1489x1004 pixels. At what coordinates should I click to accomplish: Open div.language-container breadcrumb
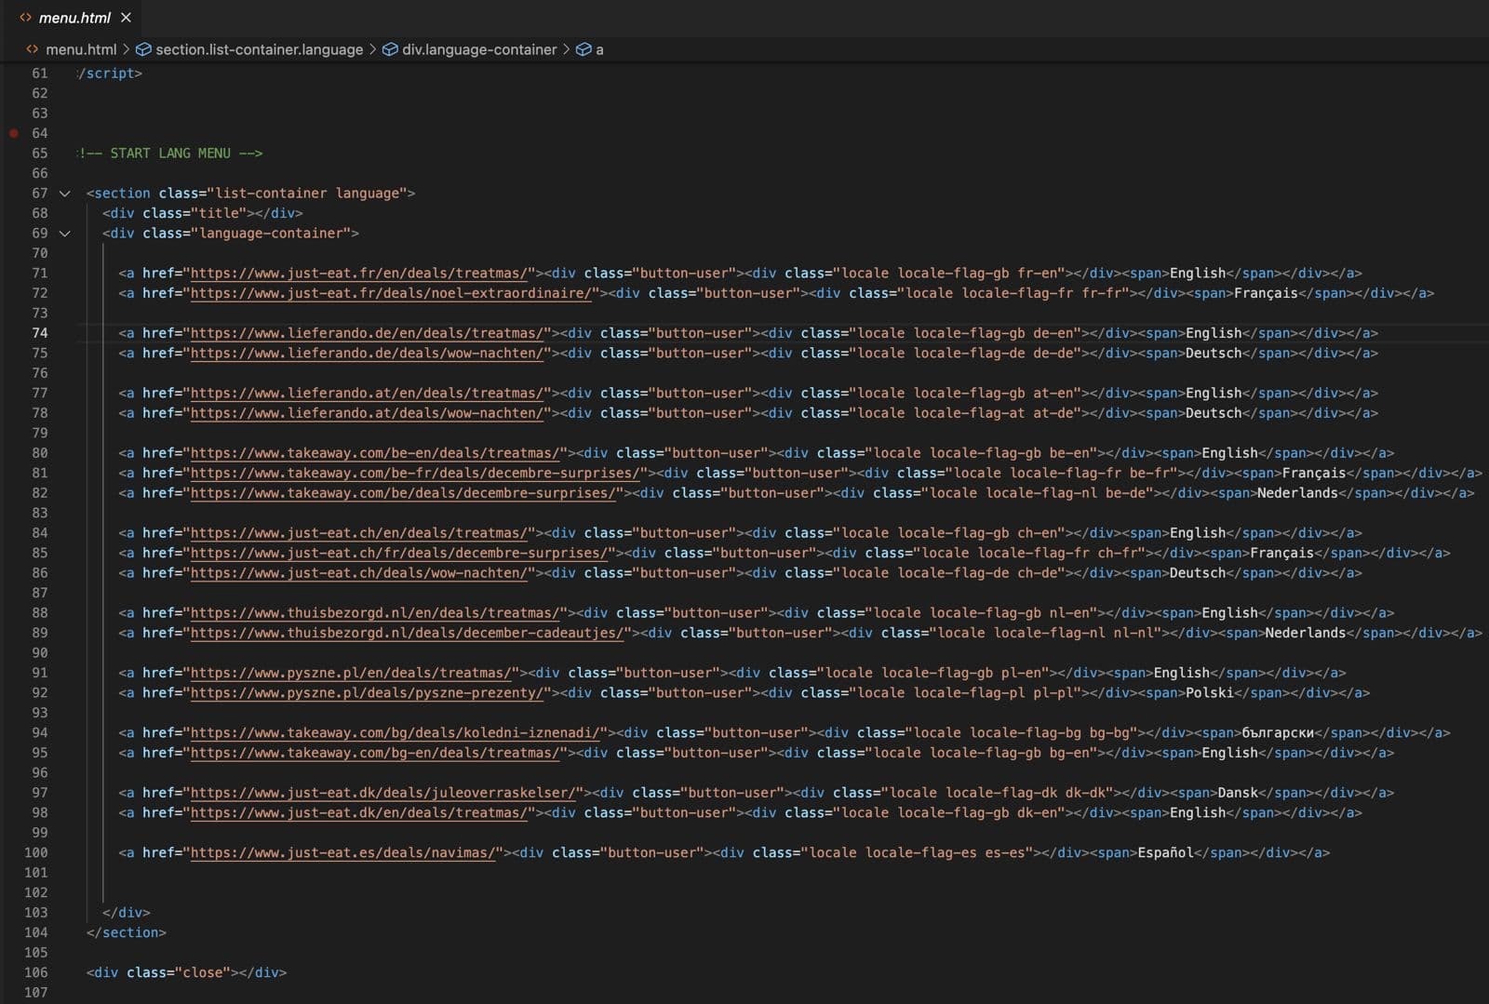coord(479,49)
